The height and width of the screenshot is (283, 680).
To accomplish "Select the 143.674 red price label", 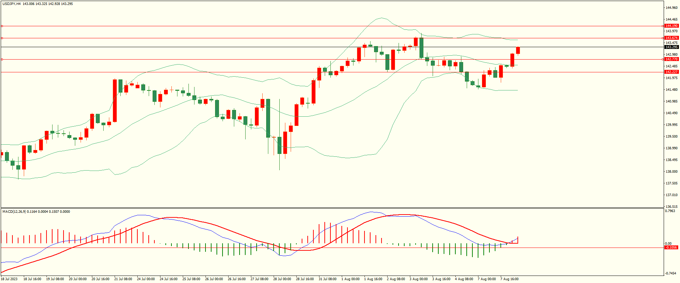I will (x=671, y=38).
